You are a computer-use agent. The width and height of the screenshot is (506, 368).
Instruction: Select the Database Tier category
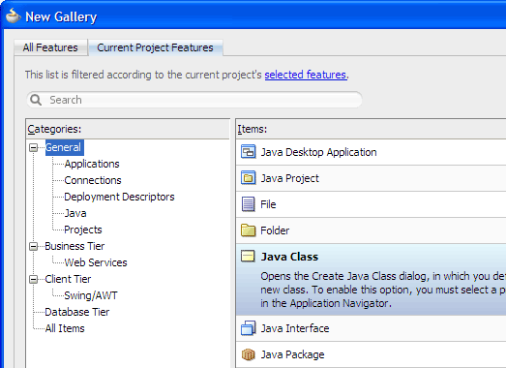tap(77, 312)
